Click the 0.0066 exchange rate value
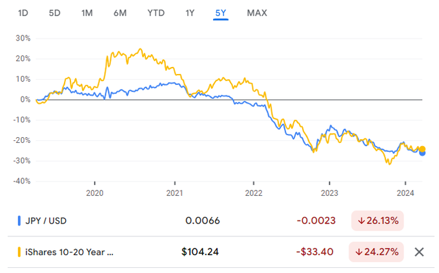The width and height of the screenshot is (439, 273). (203, 221)
